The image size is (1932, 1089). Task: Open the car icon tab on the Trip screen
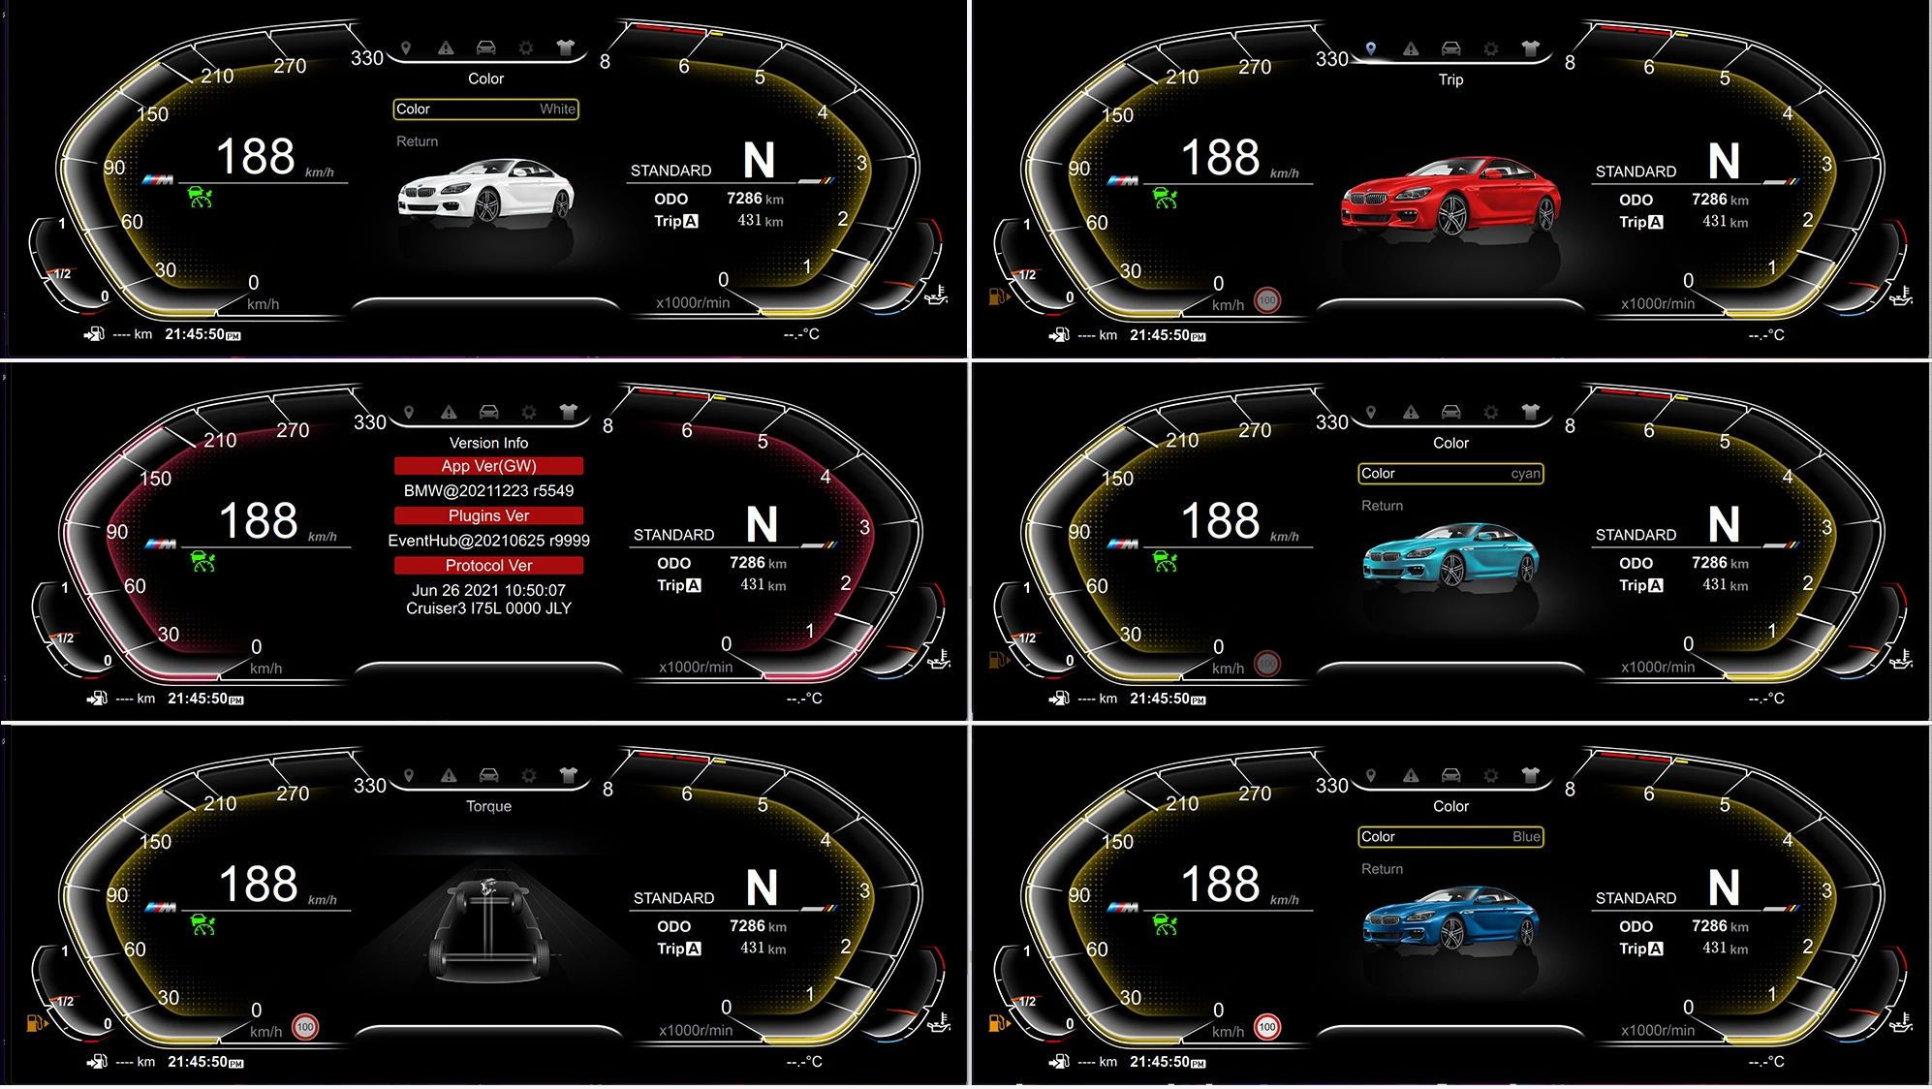[1450, 48]
